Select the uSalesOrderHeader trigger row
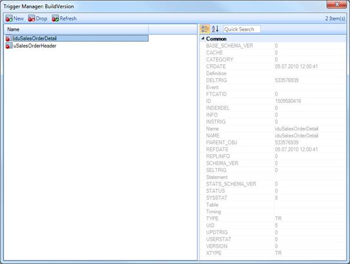Viewport: 350px width, 264px height. click(x=77, y=46)
